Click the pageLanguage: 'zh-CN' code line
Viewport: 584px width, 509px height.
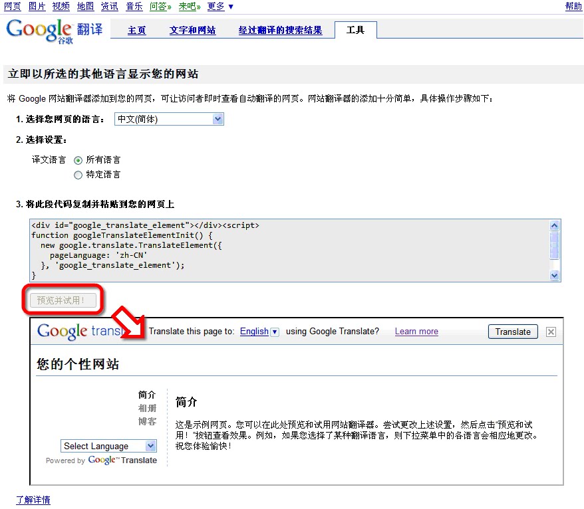click(x=98, y=255)
